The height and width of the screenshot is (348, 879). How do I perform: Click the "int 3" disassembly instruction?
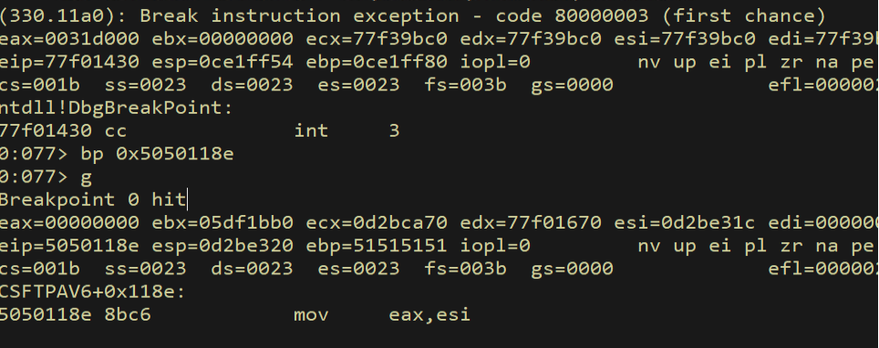tap(346, 131)
